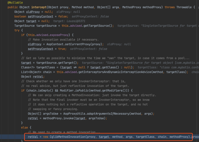This screenshot has height=142, width=199.
Task: Click the 'swapping or fancy proxying' comment
Action: [53, 109]
